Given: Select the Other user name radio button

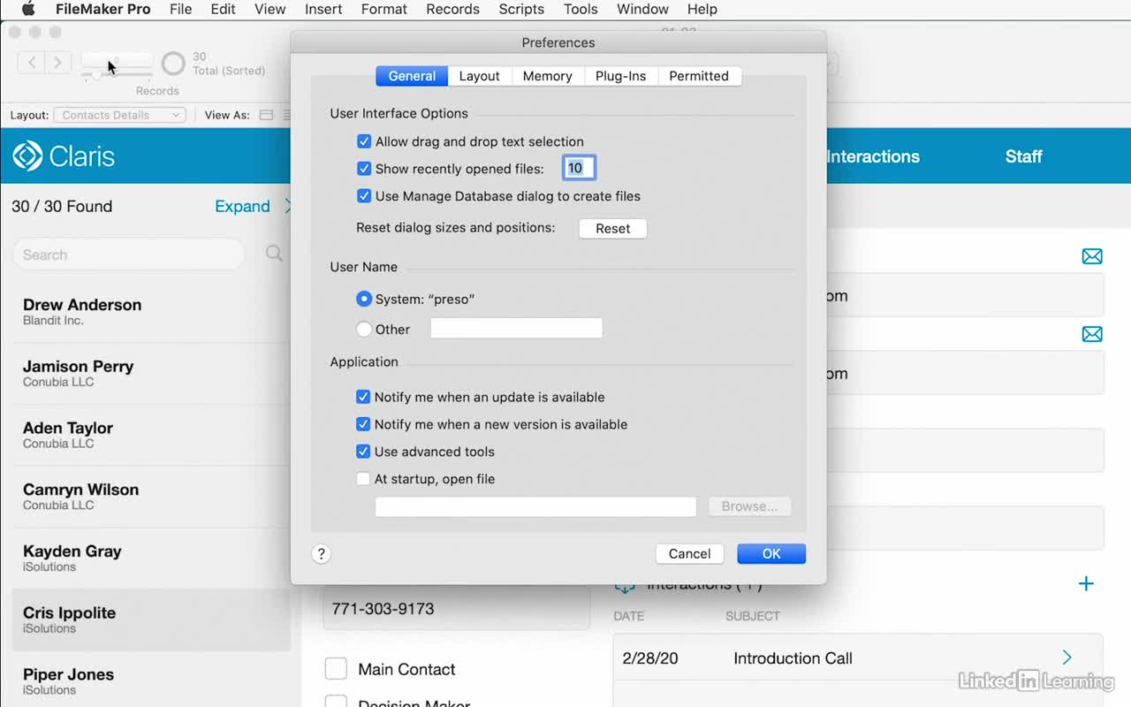Looking at the screenshot, I should (363, 330).
